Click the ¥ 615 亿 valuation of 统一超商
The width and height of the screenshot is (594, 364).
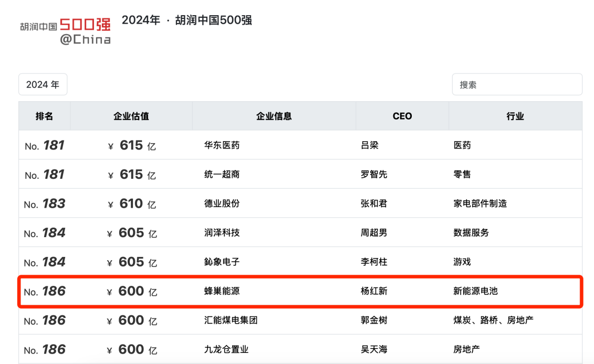[132, 175]
